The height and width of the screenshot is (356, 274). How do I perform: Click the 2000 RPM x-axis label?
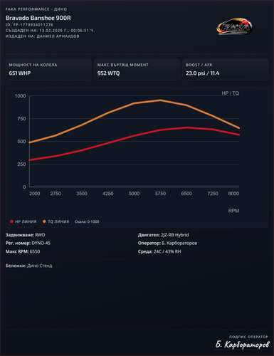click(35, 194)
